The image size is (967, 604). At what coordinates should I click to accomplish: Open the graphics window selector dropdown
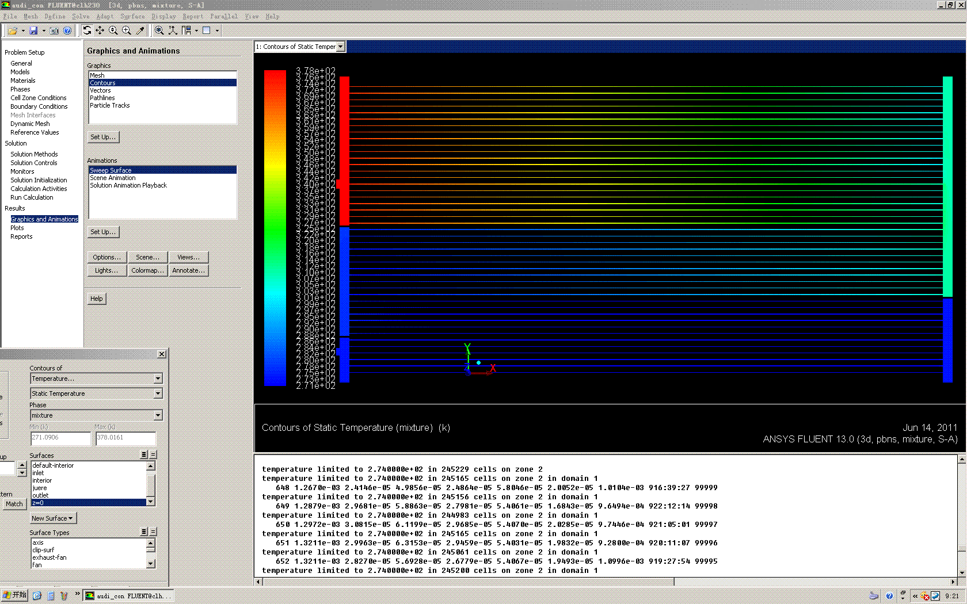click(340, 47)
